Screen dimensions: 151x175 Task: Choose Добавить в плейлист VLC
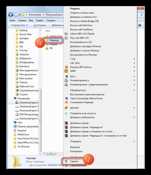[83, 17]
